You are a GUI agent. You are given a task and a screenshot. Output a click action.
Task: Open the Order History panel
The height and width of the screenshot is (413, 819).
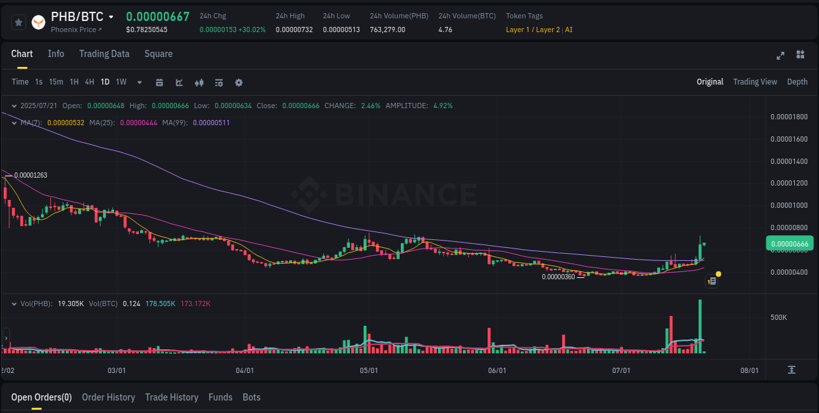tap(108, 397)
